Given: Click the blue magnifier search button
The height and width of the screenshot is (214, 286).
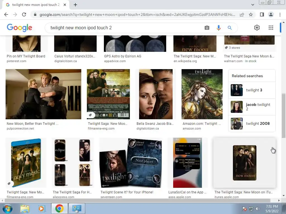Looking at the screenshot, I should pos(230,28).
